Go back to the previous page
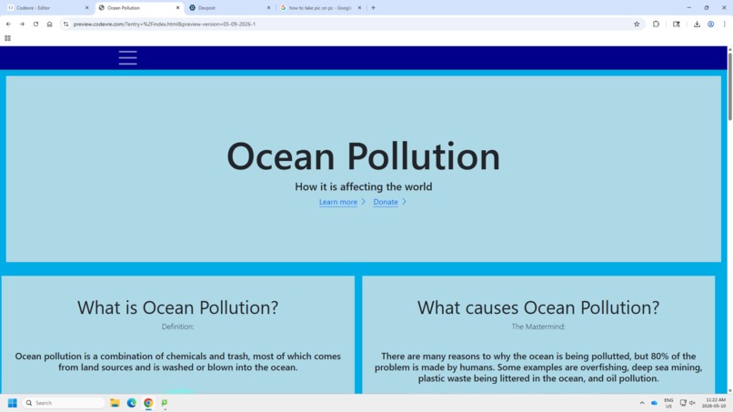 click(x=8, y=24)
